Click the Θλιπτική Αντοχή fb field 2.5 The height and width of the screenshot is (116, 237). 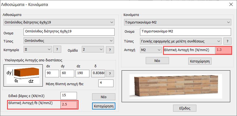[x=69, y=105]
